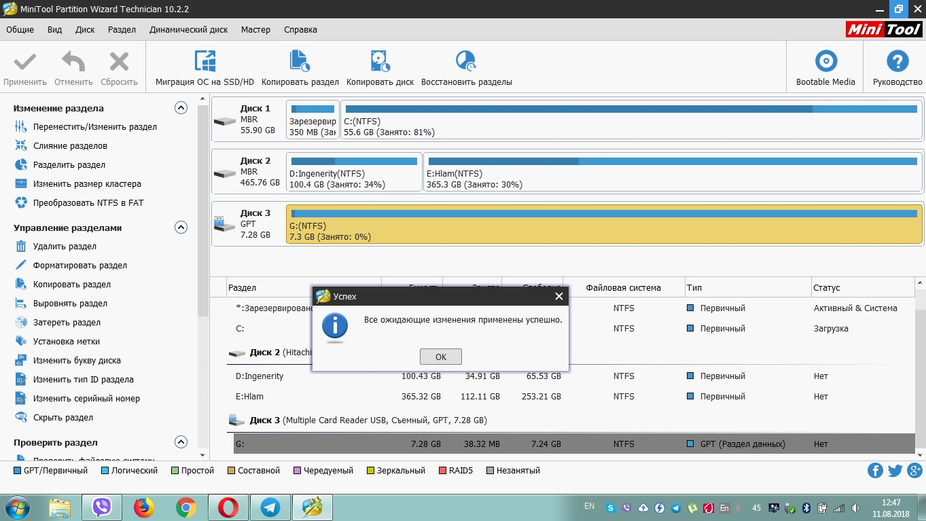Image resolution: width=926 pixels, height=521 pixels.
Task: Confirm the success dialog with OK
Action: pos(440,357)
